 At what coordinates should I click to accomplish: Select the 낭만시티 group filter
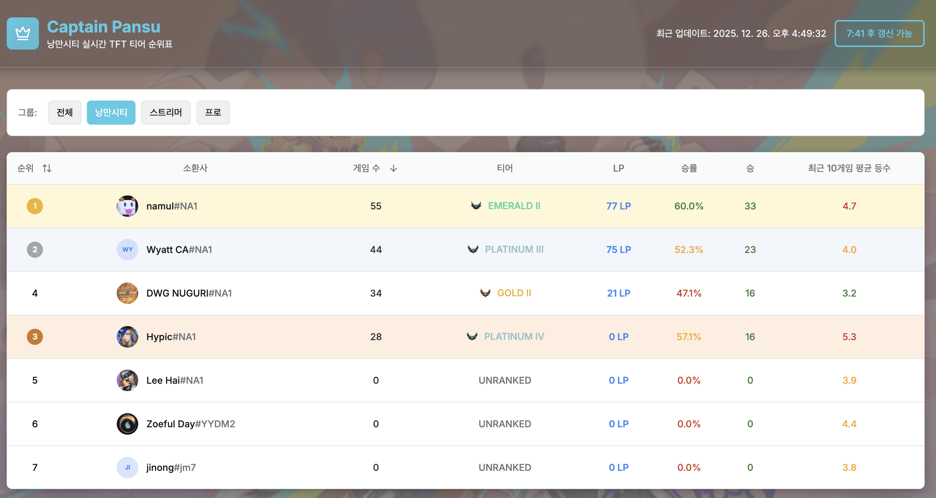[x=111, y=113]
